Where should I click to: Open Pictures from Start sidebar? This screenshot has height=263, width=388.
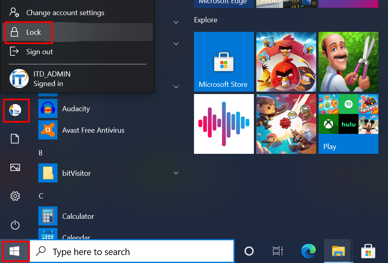point(15,167)
